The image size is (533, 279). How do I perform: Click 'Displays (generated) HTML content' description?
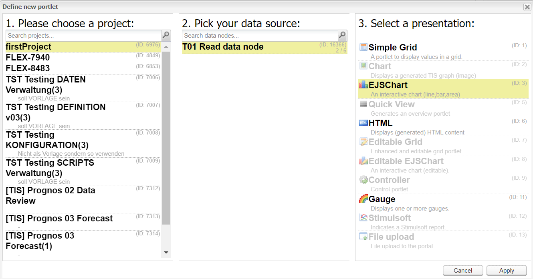418,132
